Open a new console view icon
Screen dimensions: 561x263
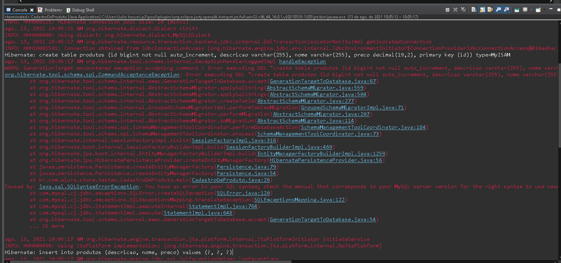[538, 10]
